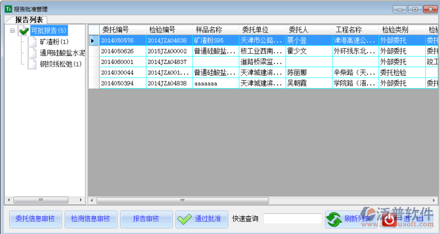Click the green refresh arrows icon
The height and width of the screenshot is (234, 440).
(334, 219)
